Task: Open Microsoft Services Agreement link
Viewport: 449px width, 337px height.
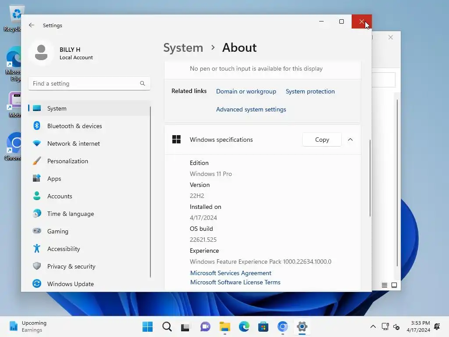Action: click(x=231, y=273)
